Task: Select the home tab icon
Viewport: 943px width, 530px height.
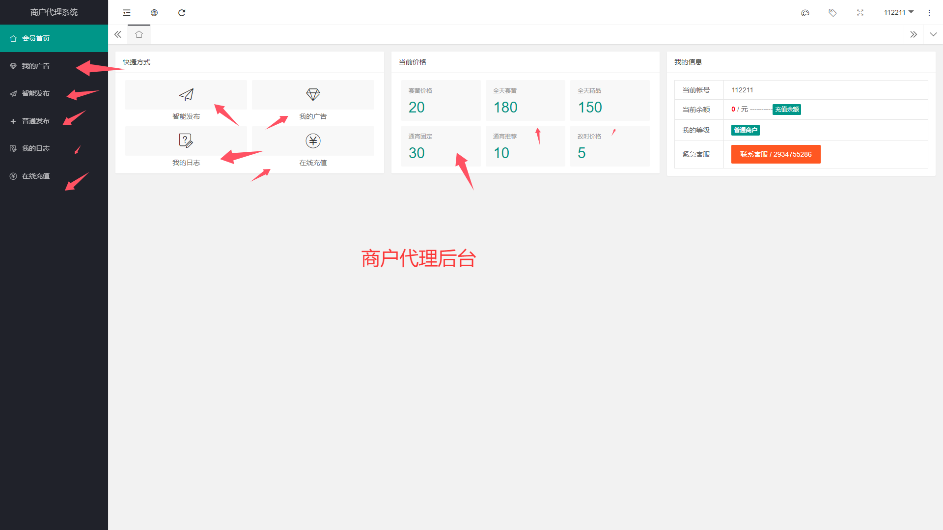Action: pyautogui.click(x=139, y=34)
